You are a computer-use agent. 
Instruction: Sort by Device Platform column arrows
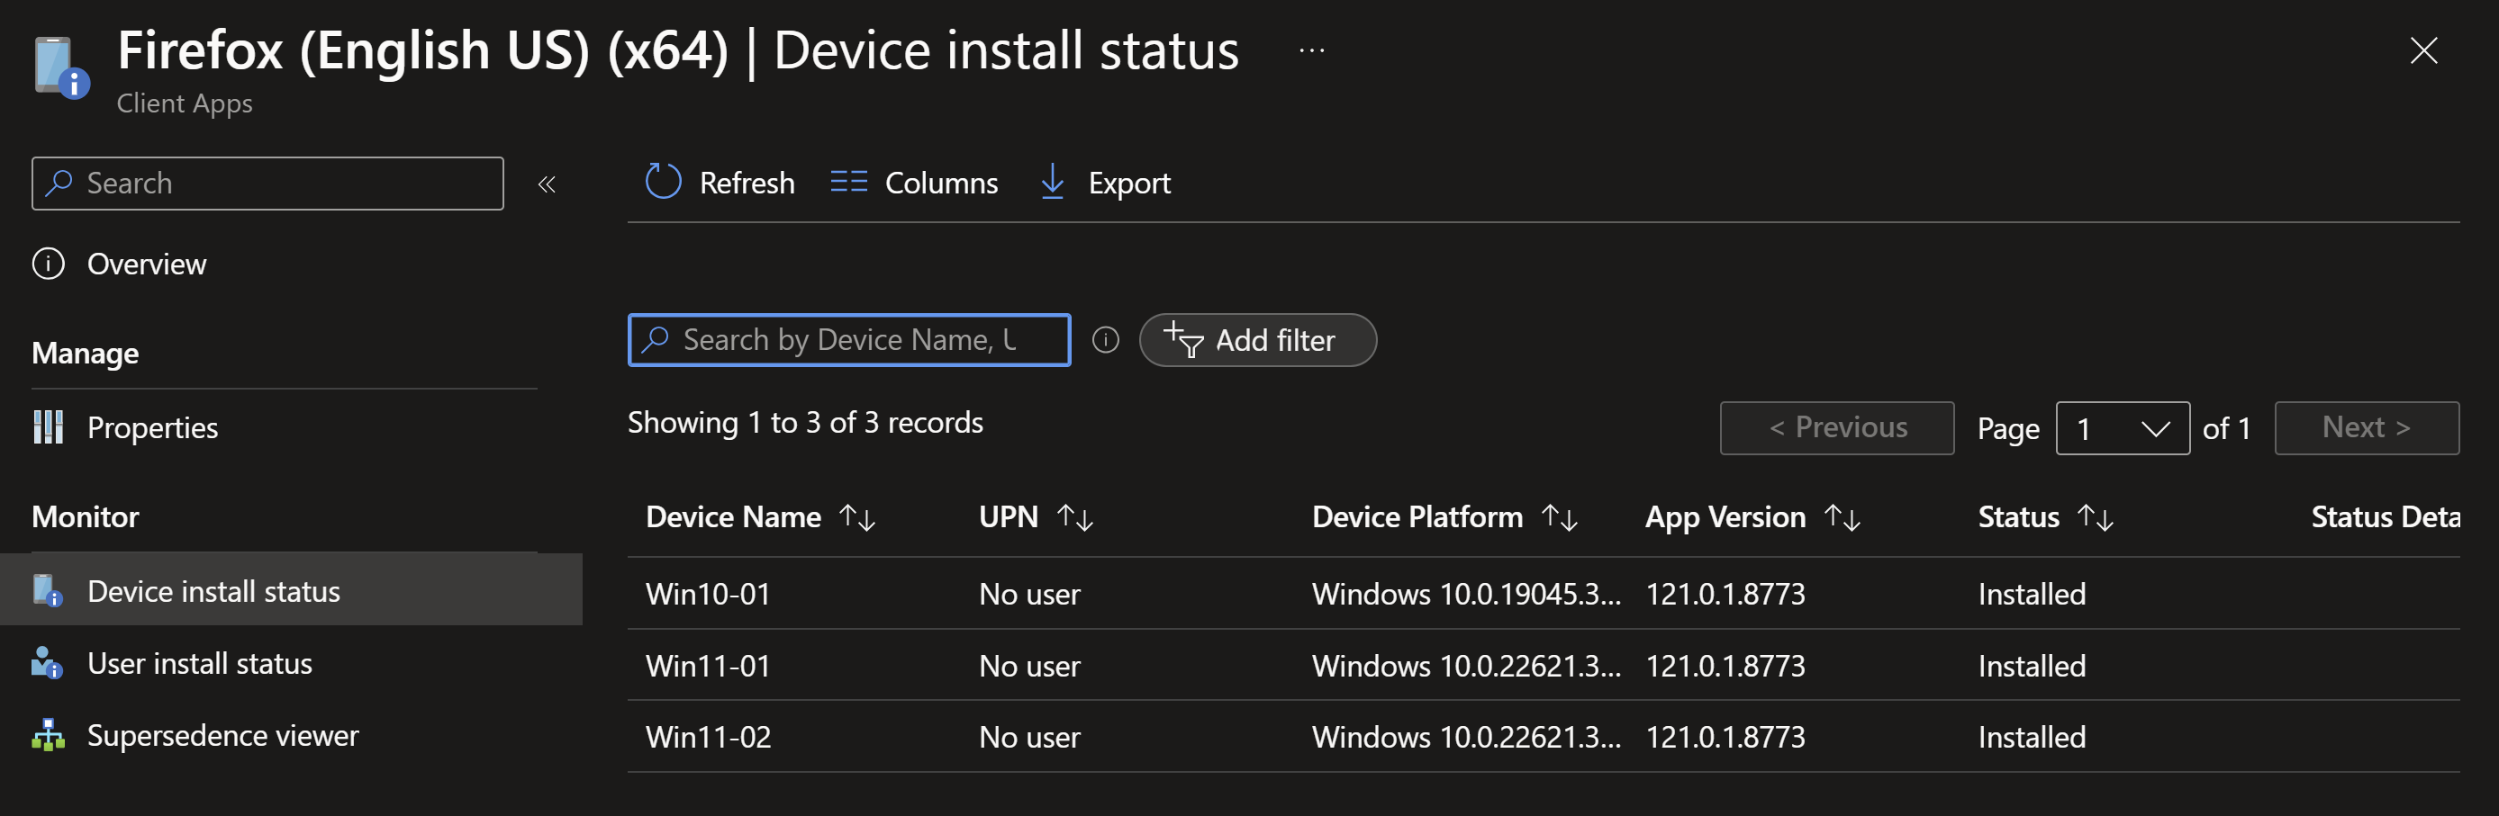point(1560,516)
